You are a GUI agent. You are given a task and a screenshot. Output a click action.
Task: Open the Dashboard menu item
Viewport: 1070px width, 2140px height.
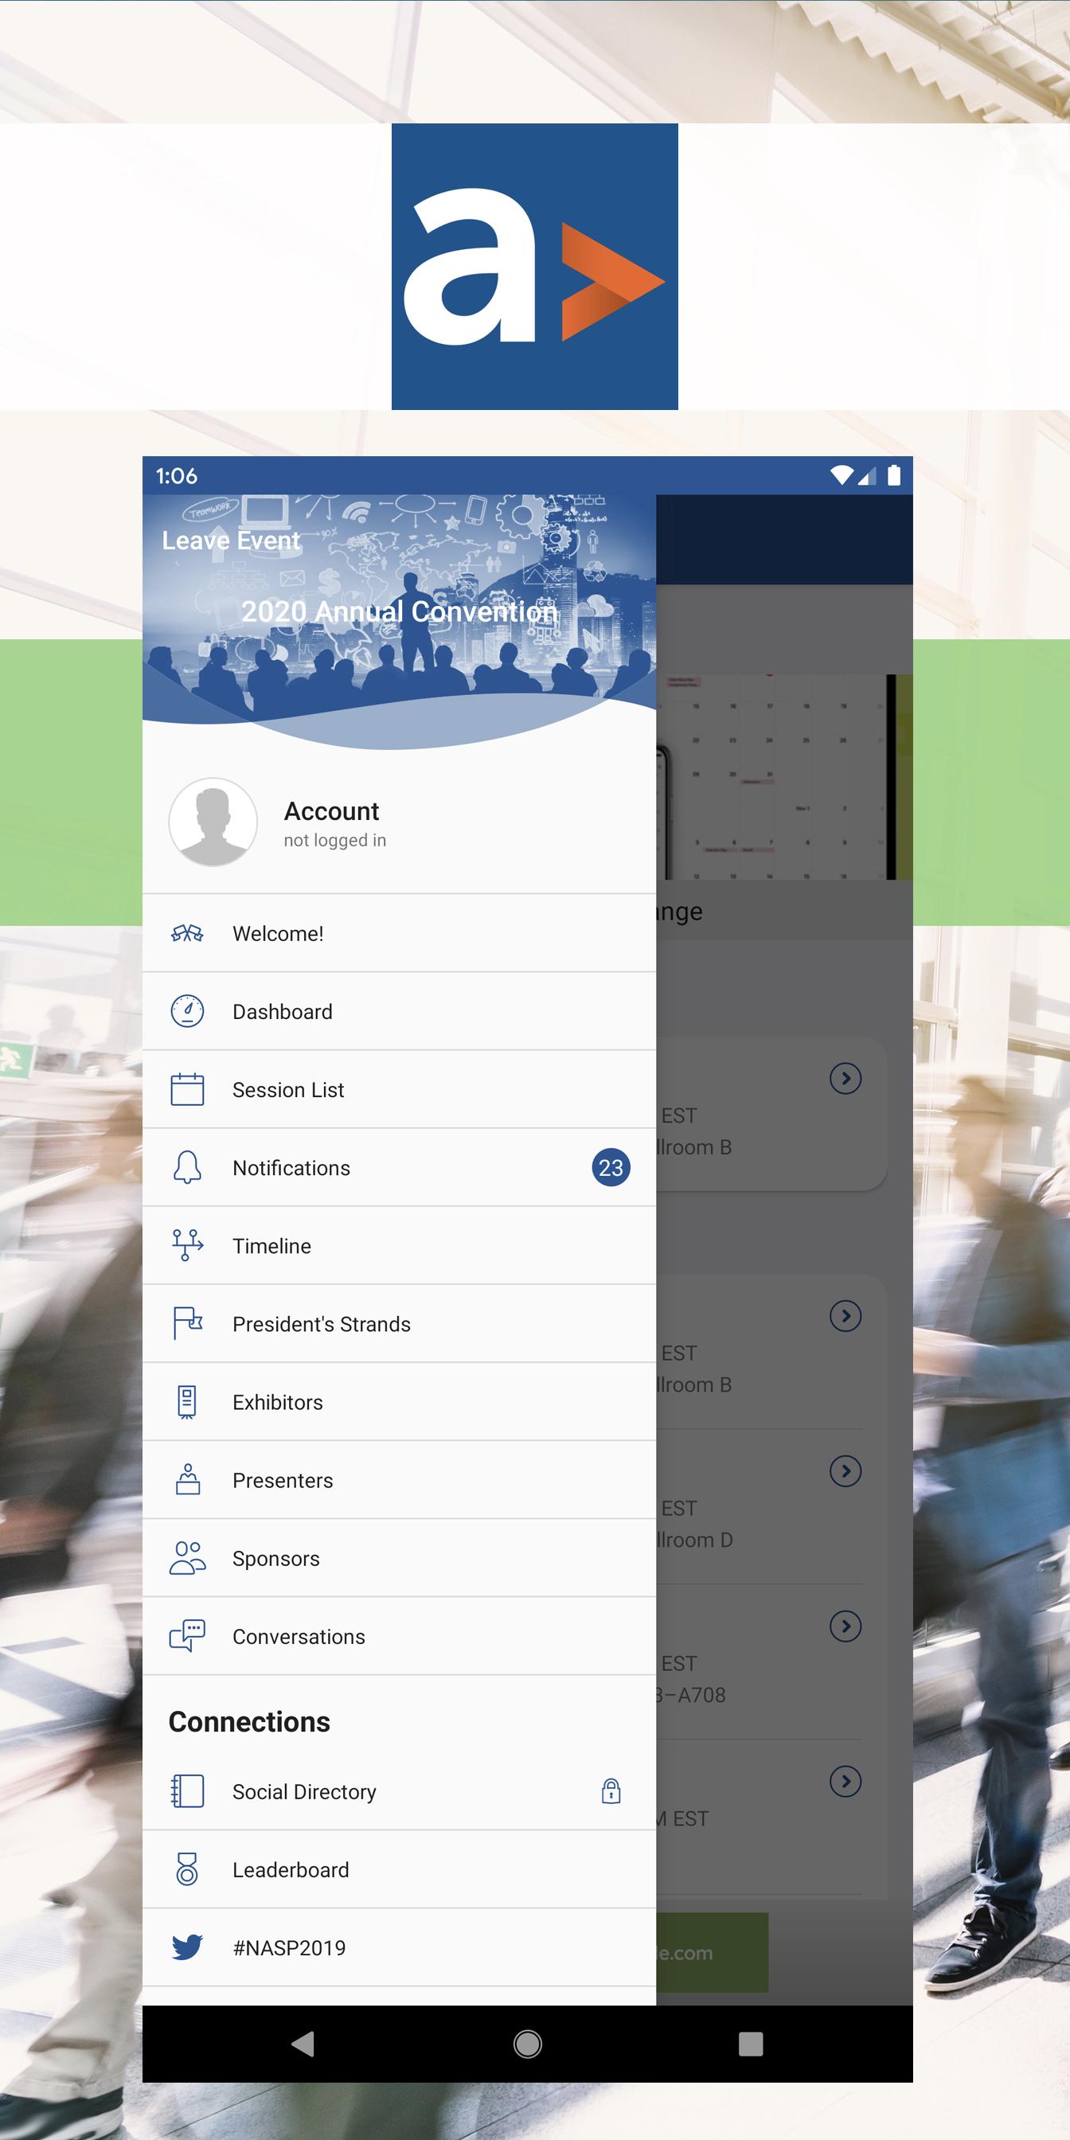(x=399, y=1011)
